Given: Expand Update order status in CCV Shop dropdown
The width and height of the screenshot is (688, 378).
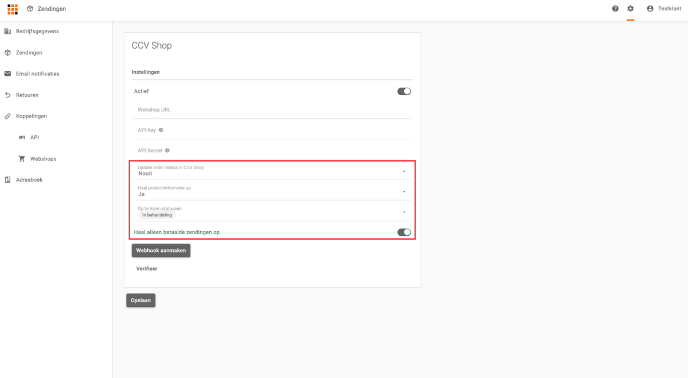Looking at the screenshot, I should click(404, 171).
